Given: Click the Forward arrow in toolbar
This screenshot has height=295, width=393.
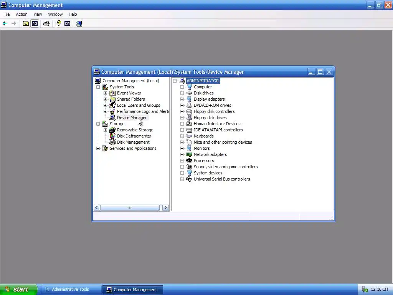Looking at the screenshot, I should [x=14, y=23].
